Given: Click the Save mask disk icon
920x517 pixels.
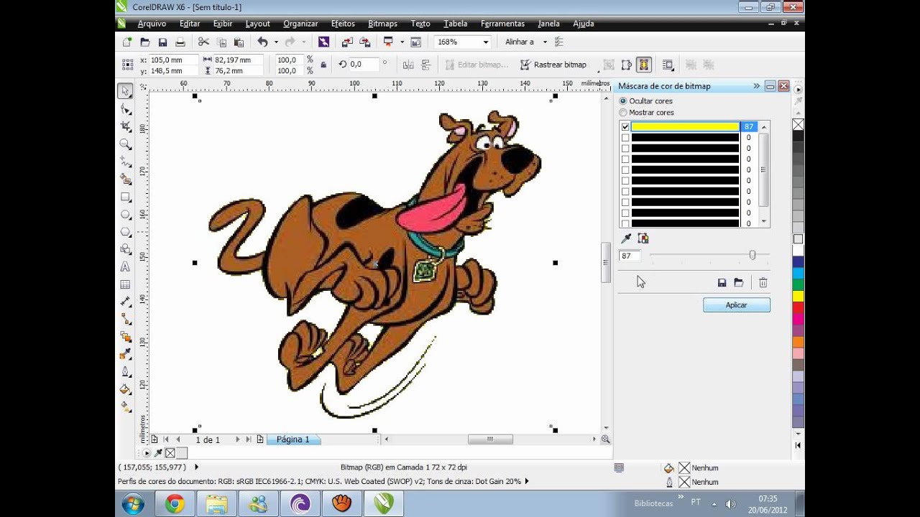Looking at the screenshot, I should (x=722, y=283).
